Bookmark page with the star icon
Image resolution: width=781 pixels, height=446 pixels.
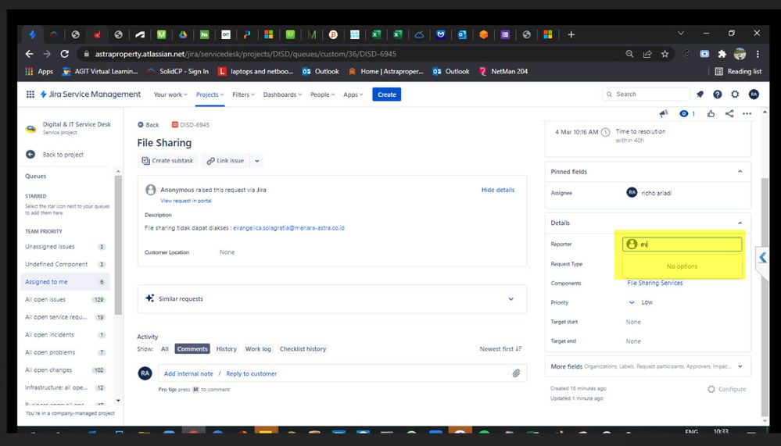(x=665, y=54)
